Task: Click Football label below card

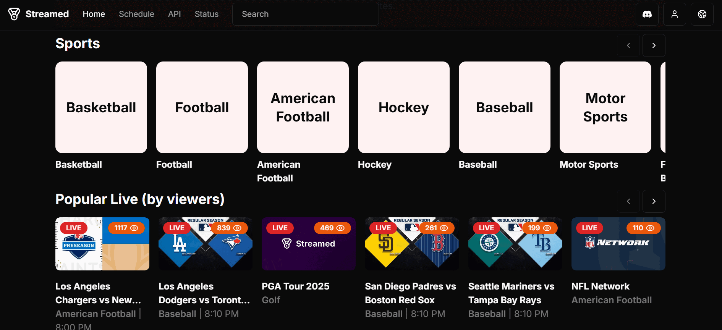Action: point(174,165)
